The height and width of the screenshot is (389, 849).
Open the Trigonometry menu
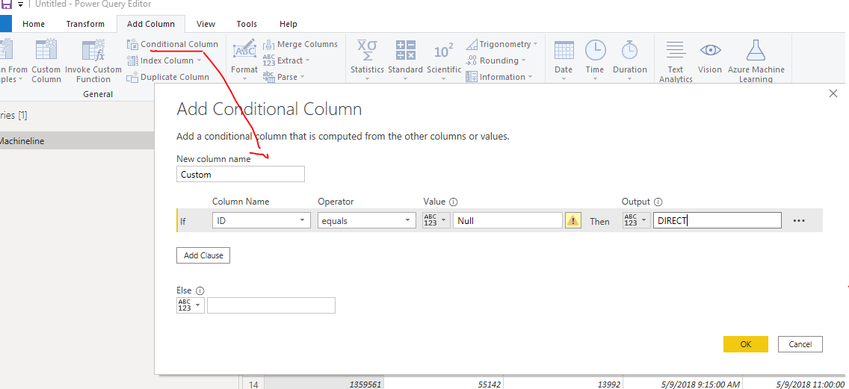[502, 44]
